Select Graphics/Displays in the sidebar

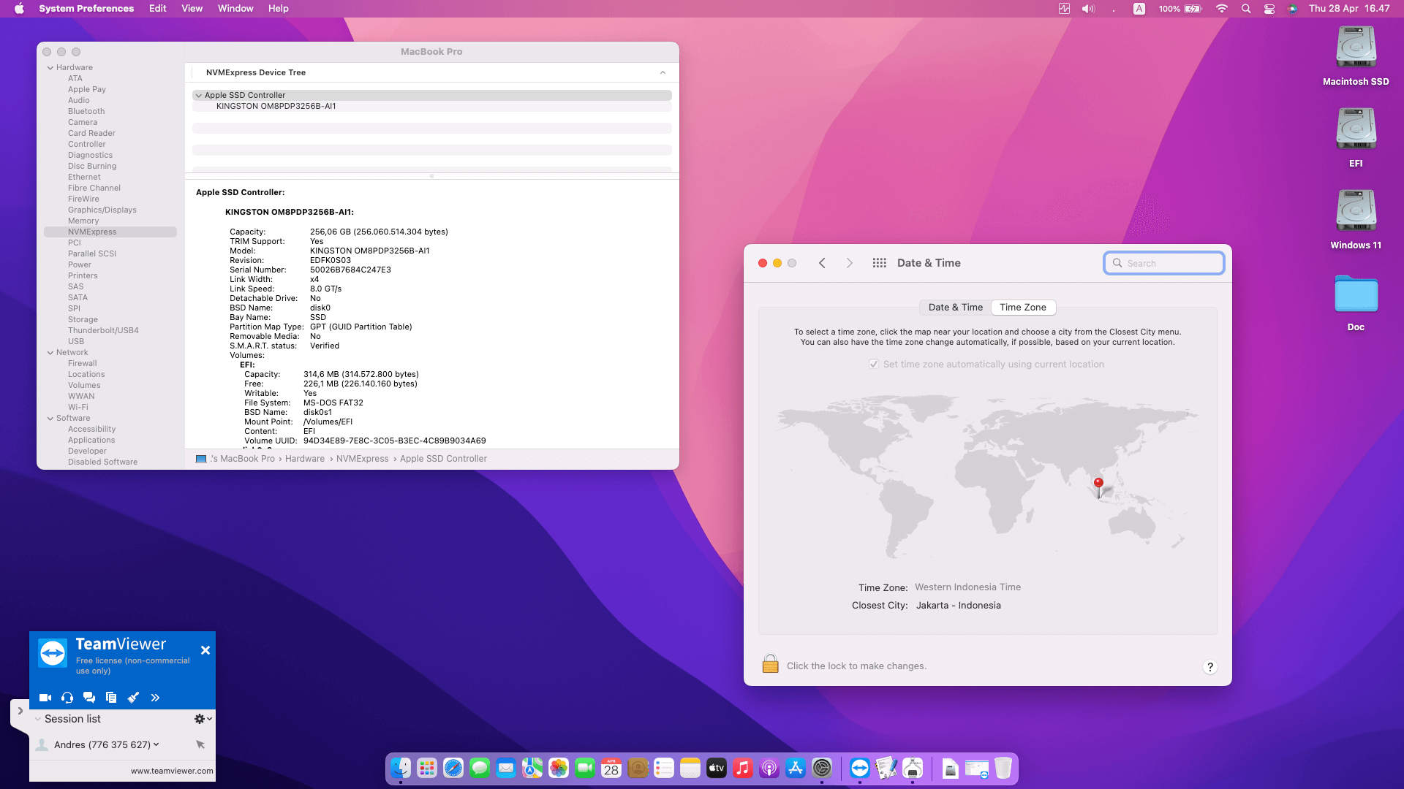pos(102,210)
